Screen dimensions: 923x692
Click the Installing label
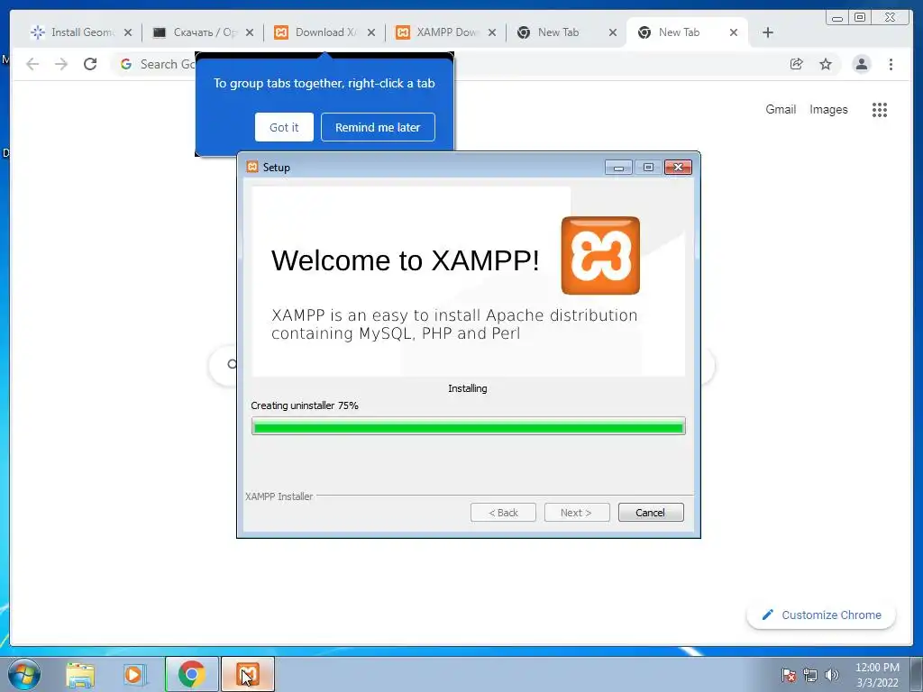[468, 388]
